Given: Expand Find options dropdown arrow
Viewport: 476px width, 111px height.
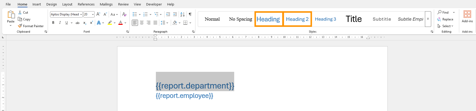Looking at the screenshot, I should (454, 13).
